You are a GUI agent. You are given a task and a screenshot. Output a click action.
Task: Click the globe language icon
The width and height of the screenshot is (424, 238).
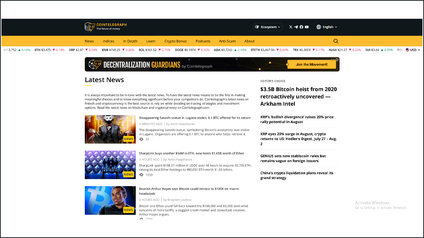coord(319,27)
